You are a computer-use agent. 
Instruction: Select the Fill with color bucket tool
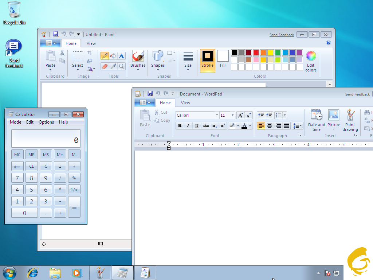tap(113, 56)
